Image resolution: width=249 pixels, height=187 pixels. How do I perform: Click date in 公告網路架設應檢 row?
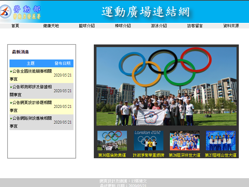[x=63, y=122]
